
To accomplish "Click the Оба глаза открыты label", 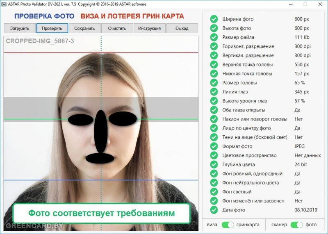I will [244, 110].
